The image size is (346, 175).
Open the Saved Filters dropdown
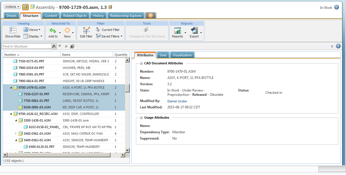[x=109, y=36]
